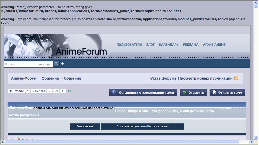Open the КАЛЕНДАРЬ menu item

[x=169, y=44]
